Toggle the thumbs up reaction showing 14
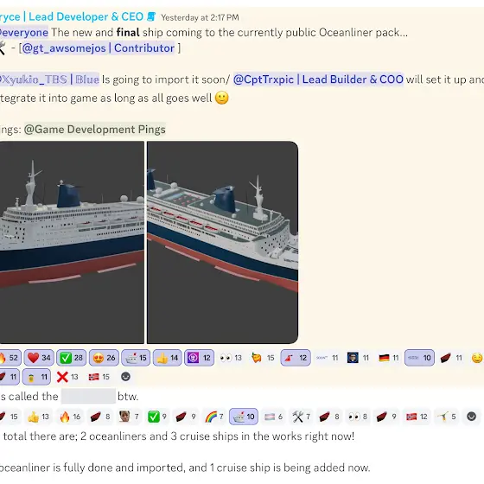Viewport: 484px width, 484px height. (x=167, y=358)
